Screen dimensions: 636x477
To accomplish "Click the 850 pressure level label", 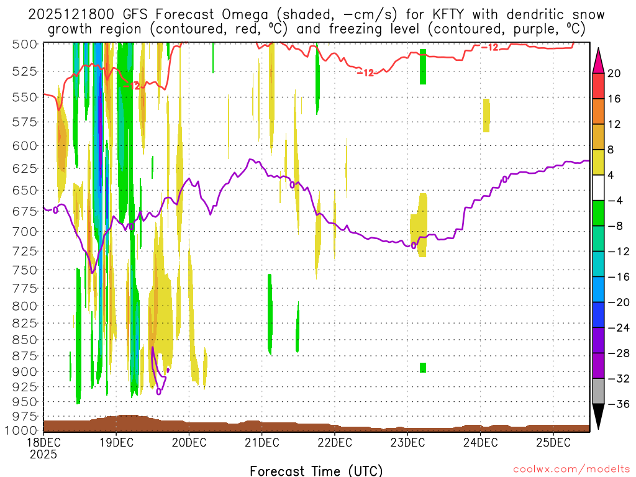I will [x=25, y=340].
